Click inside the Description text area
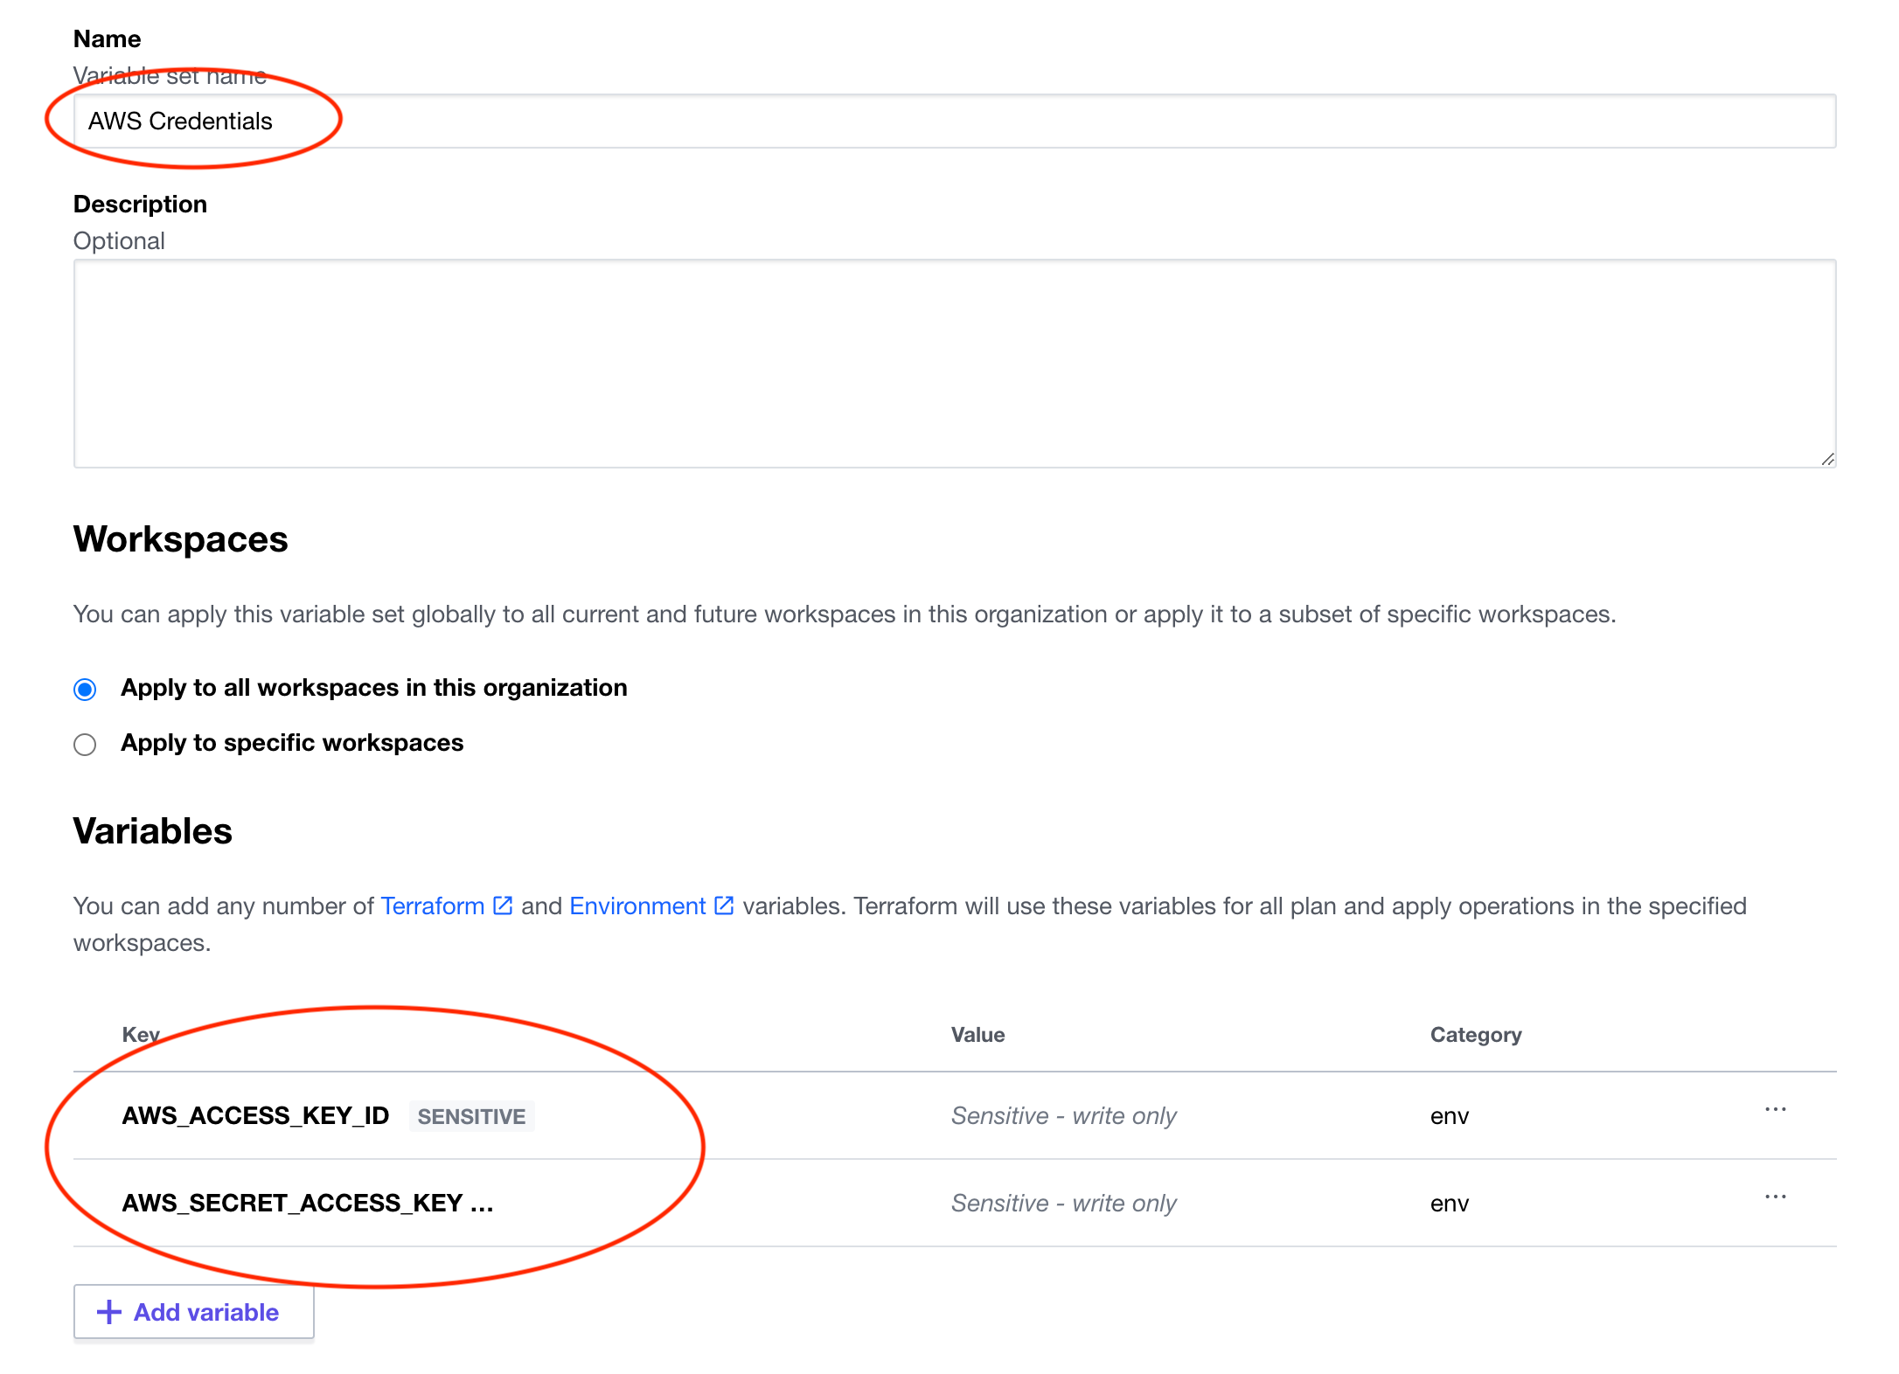Screen dimensions: 1899x1374 coord(954,364)
